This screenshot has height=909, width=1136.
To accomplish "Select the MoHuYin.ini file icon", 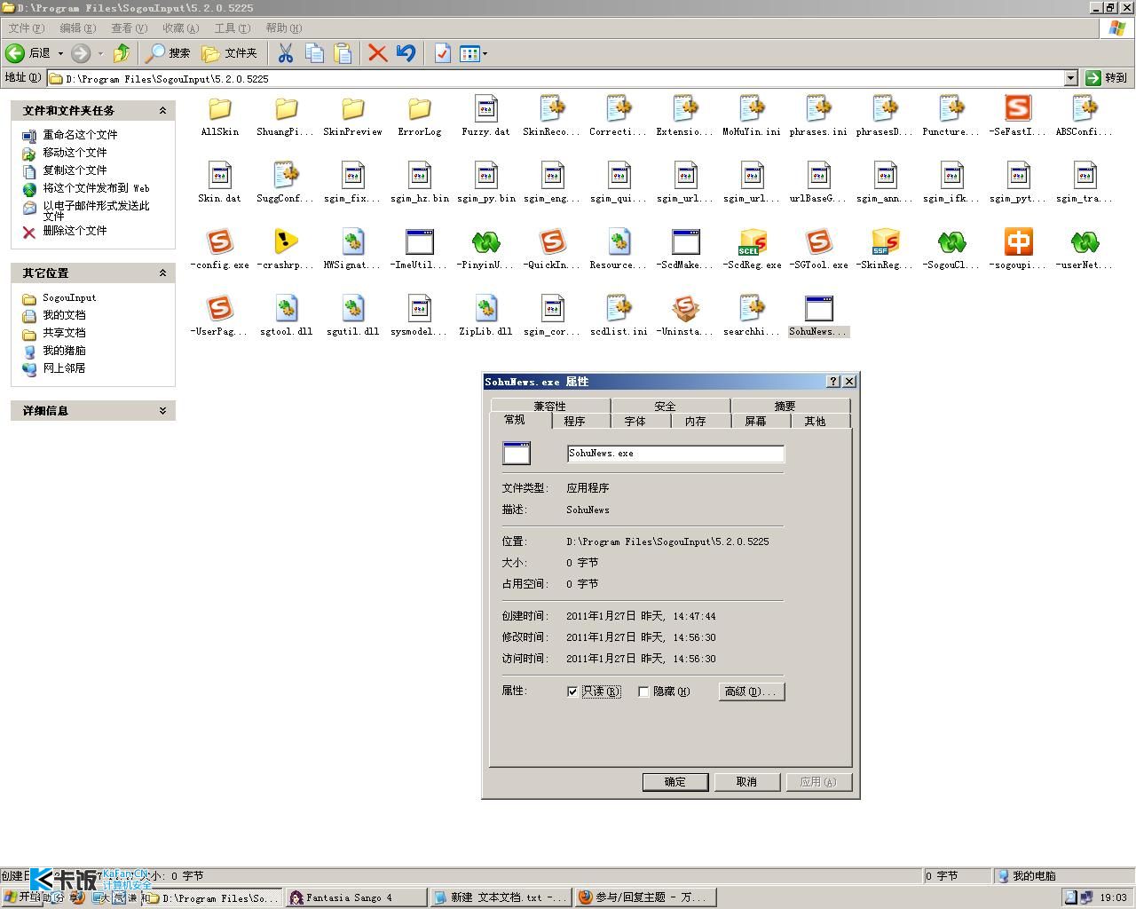I will [752, 109].
